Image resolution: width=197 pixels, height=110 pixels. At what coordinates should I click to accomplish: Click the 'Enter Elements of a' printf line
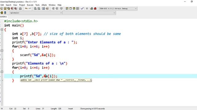pyautogui.click(x=45, y=42)
